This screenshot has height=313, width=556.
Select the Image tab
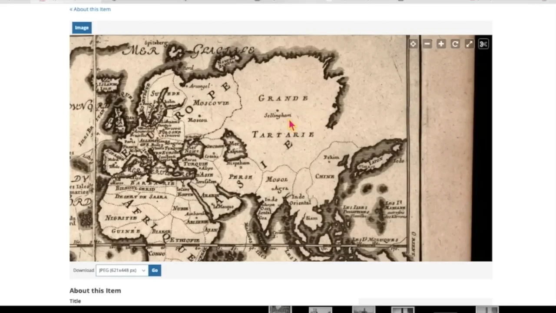pyautogui.click(x=82, y=28)
